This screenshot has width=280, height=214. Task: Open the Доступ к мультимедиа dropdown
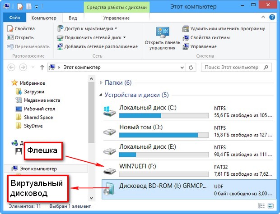point(87,28)
